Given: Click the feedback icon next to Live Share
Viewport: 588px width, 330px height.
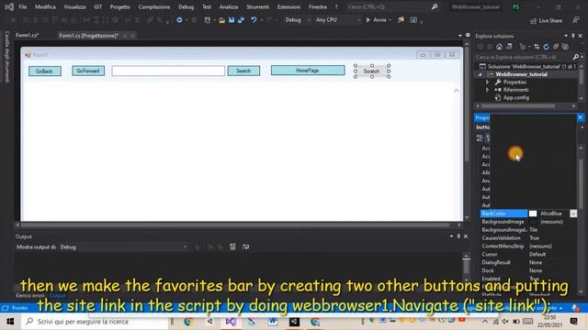Looking at the screenshot, I should tap(576, 20).
